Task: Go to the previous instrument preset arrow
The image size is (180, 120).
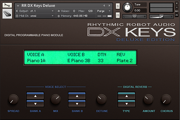Action: 104,5
